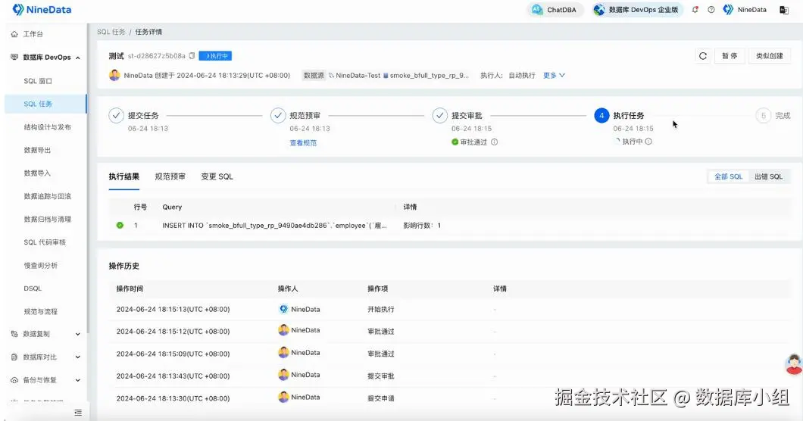Click the NineData creator avatar
Image resolution: width=803 pixels, height=421 pixels.
(114, 75)
